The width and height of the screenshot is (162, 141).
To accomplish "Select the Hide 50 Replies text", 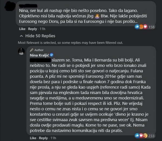I will coord(40,36).
